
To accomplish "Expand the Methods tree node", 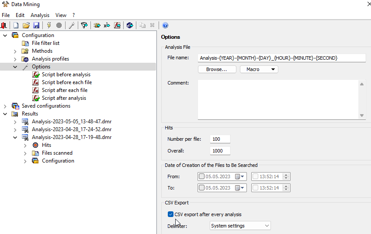I will click(x=15, y=51).
